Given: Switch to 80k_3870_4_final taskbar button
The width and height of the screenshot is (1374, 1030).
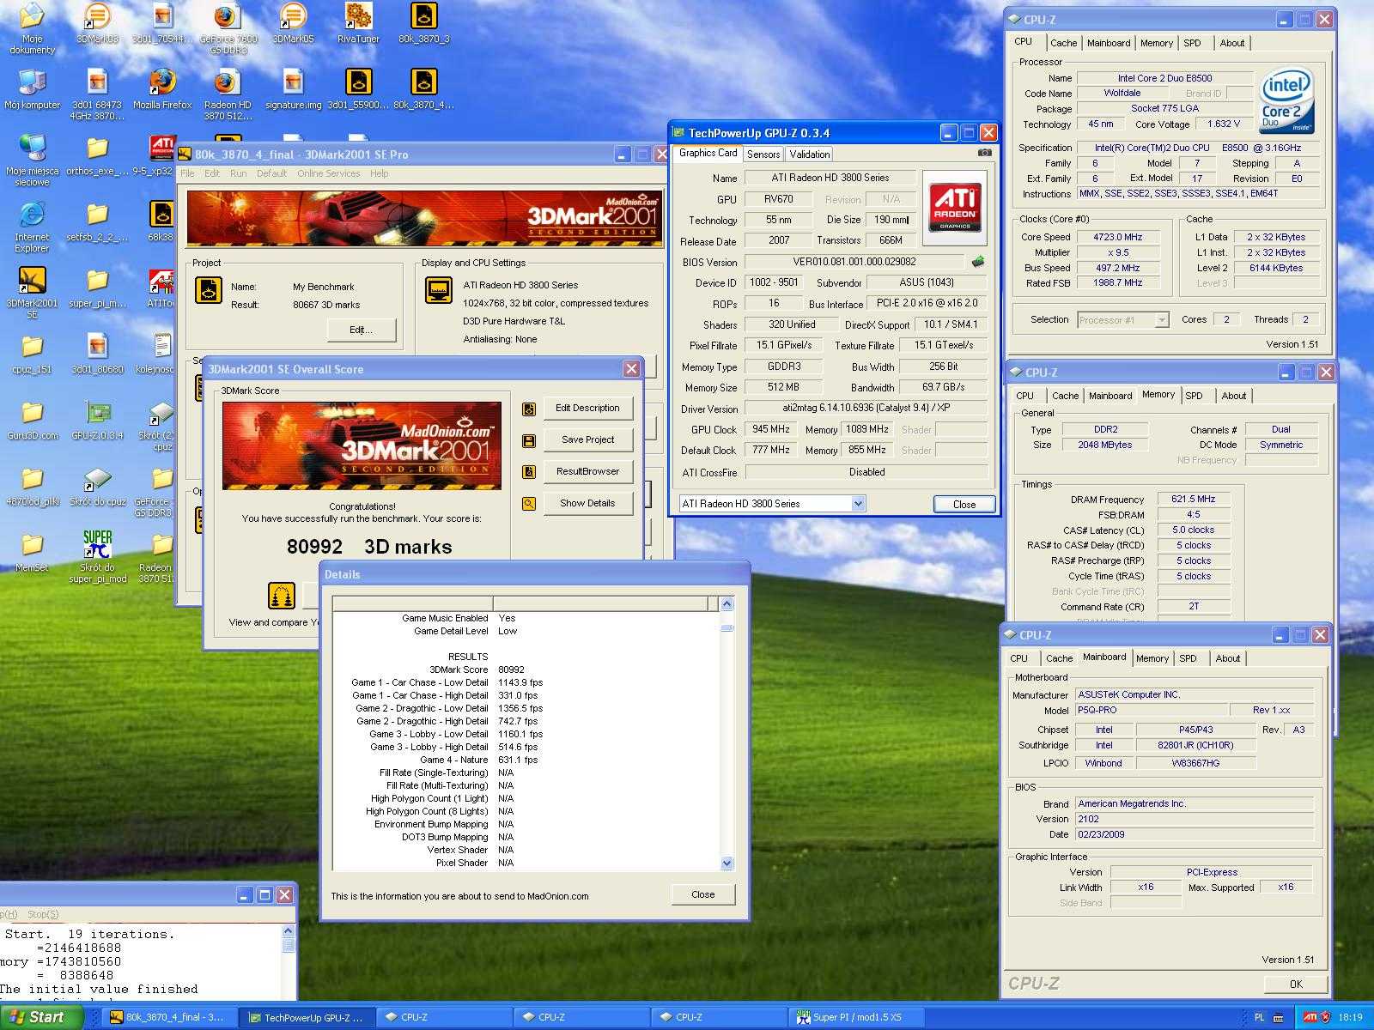Looking at the screenshot, I should tap(169, 1018).
